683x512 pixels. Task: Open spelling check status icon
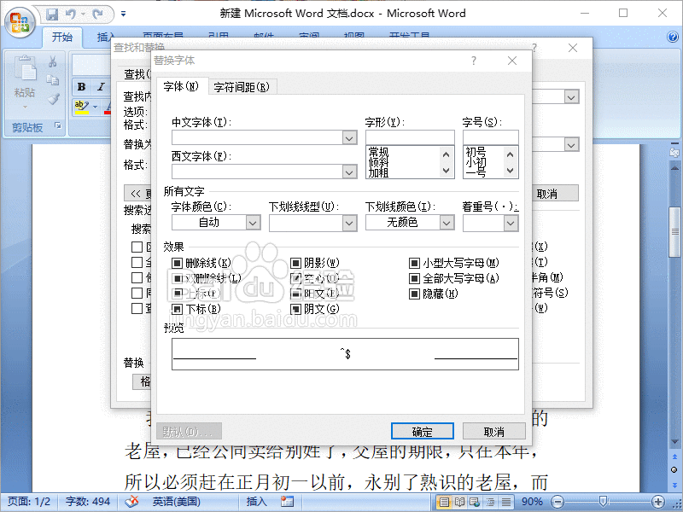[131, 502]
